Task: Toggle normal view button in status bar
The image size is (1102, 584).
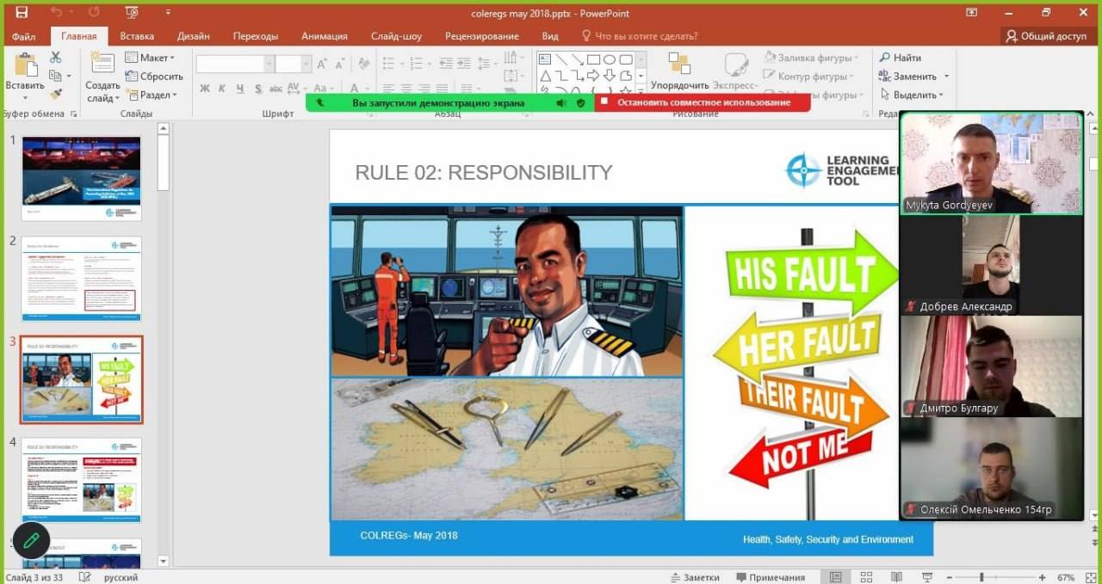Action: [x=834, y=577]
